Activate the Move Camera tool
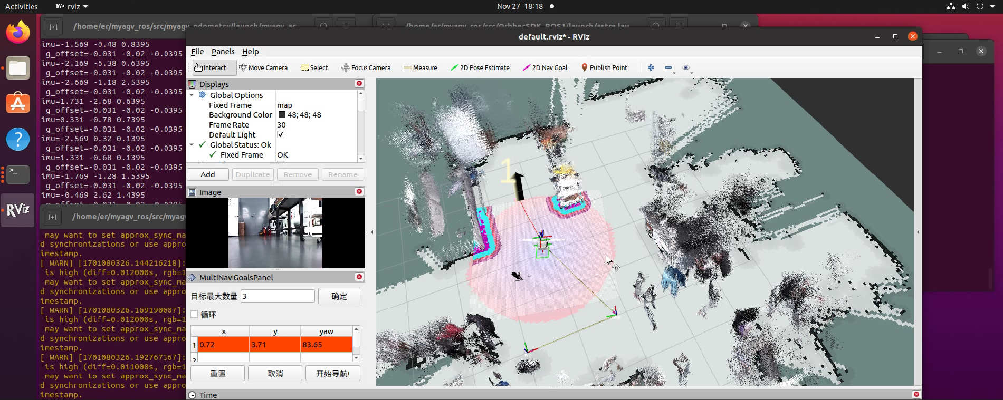This screenshot has width=1003, height=400. [263, 67]
